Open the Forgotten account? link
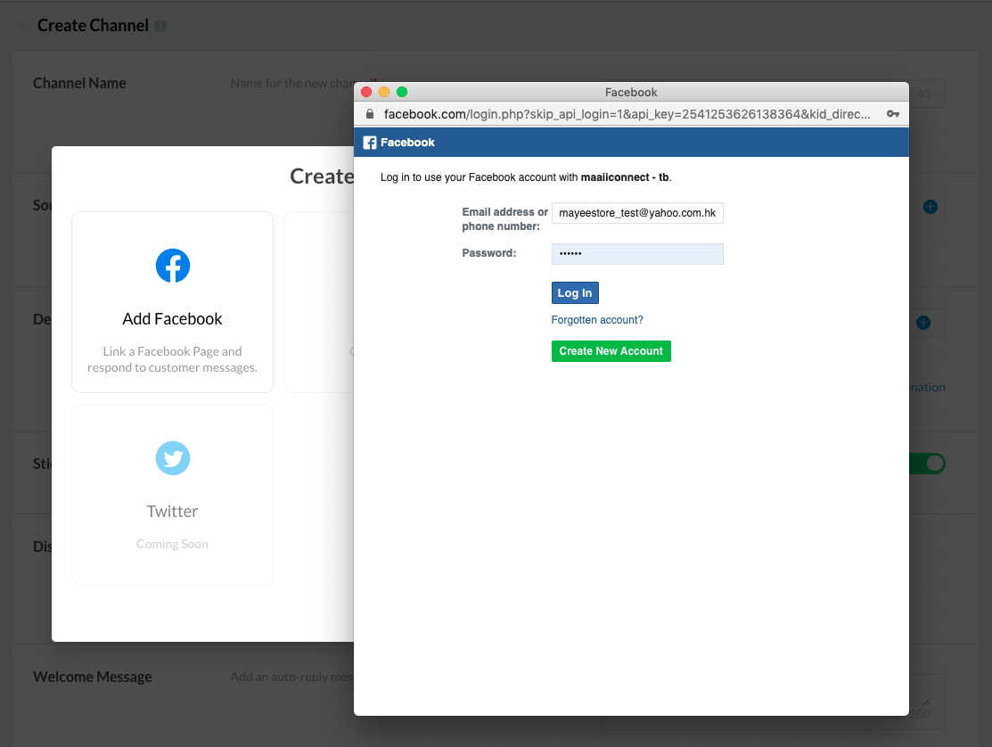Image resolution: width=992 pixels, height=747 pixels. pyautogui.click(x=596, y=320)
